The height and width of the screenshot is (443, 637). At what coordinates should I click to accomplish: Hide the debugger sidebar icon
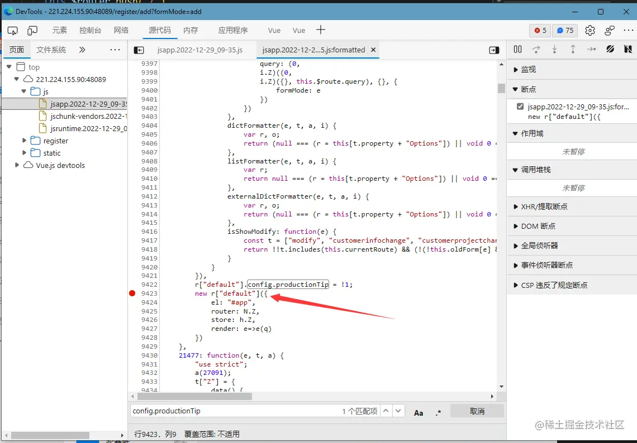[x=494, y=50]
